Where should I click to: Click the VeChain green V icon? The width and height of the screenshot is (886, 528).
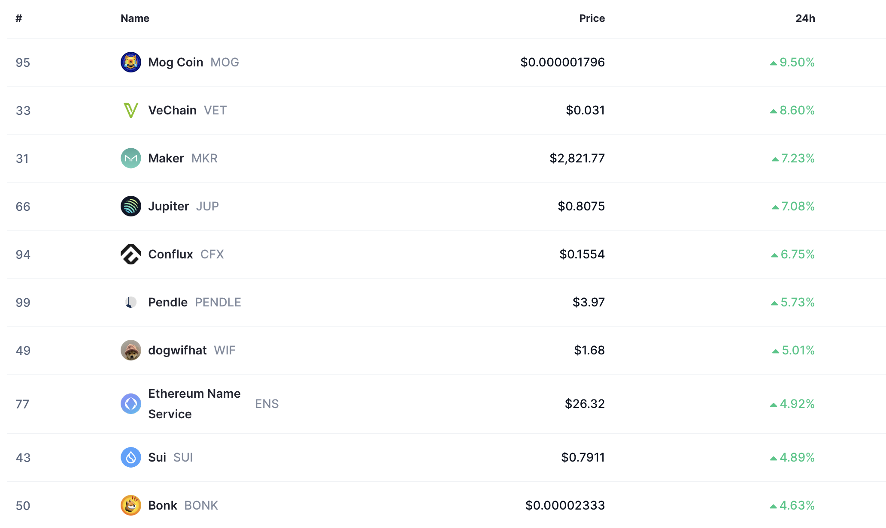point(131,110)
